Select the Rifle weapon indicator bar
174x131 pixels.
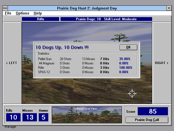tap(41, 19)
